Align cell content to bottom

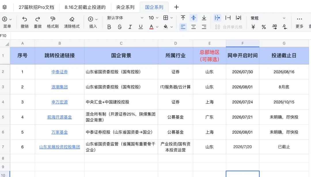(204, 18)
